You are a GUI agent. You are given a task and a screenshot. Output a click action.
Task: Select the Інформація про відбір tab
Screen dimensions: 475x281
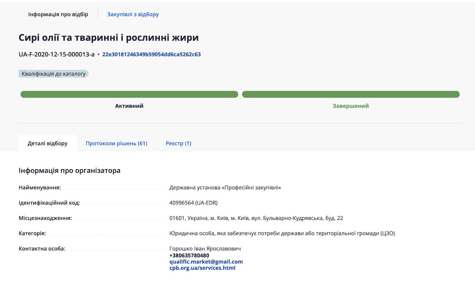tap(58, 14)
